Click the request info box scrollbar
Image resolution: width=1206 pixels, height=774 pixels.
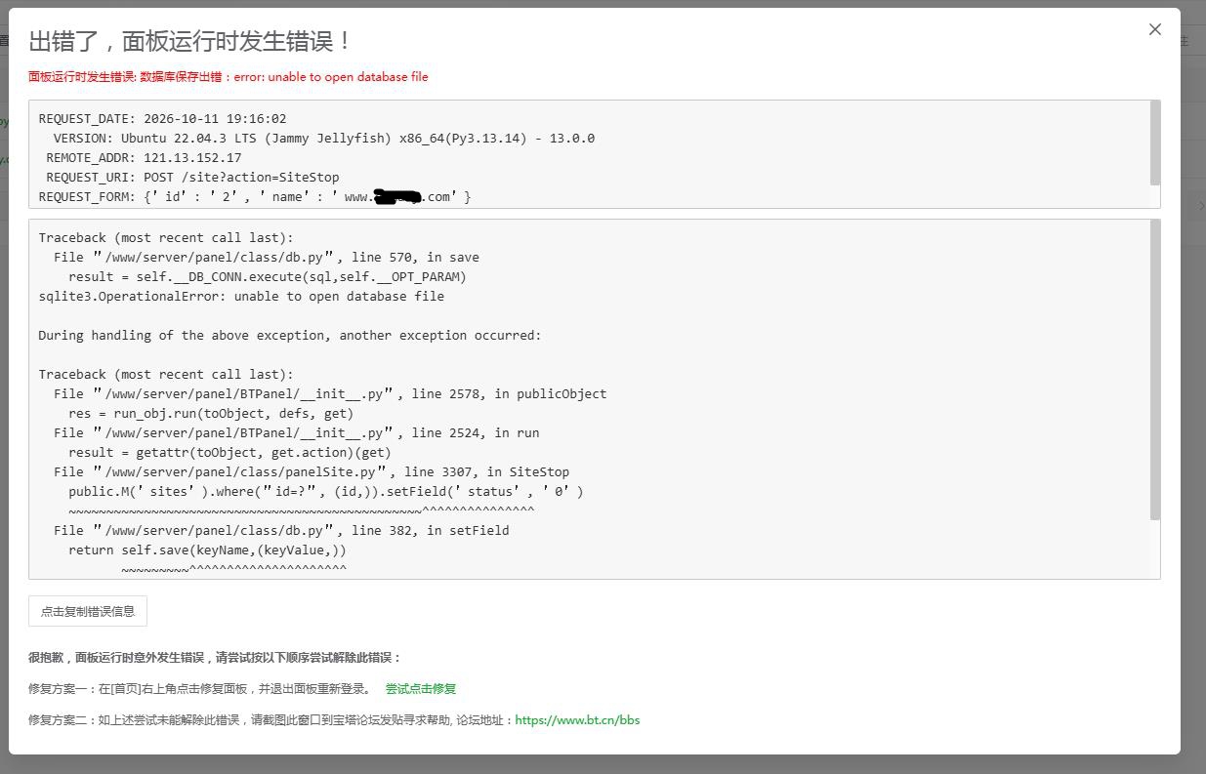(1155, 143)
